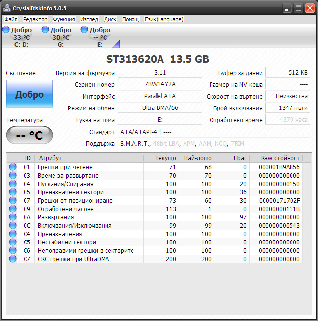Click the big Добро health status button
The width and height of the screenshot is (318, 321).
(x=29, y=94)
